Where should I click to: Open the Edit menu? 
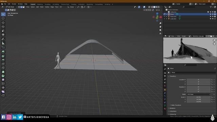click(x=9, y=4)
